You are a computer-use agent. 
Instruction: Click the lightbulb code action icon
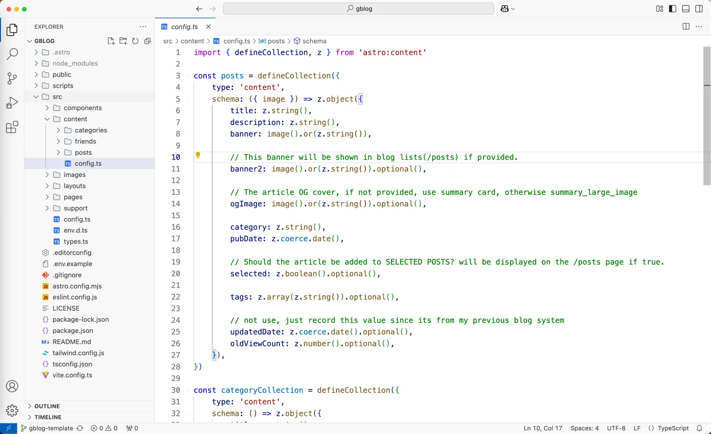[x=198, y=155]
